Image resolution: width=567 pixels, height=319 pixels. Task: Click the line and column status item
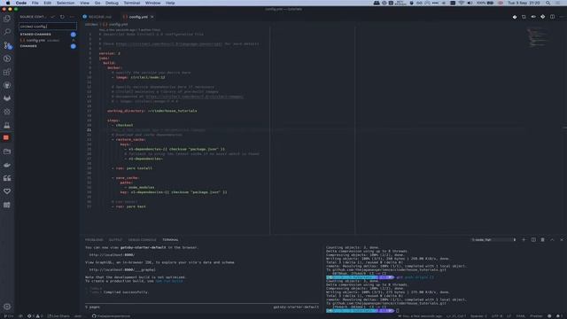coord(456,316)
